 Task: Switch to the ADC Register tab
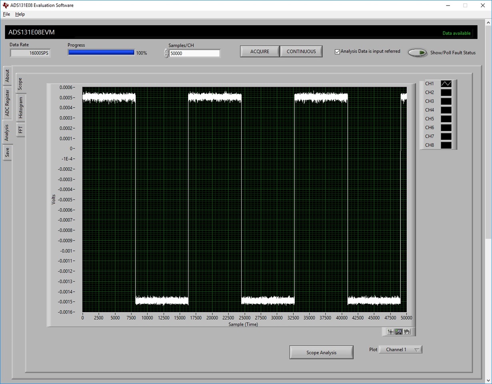7,103
